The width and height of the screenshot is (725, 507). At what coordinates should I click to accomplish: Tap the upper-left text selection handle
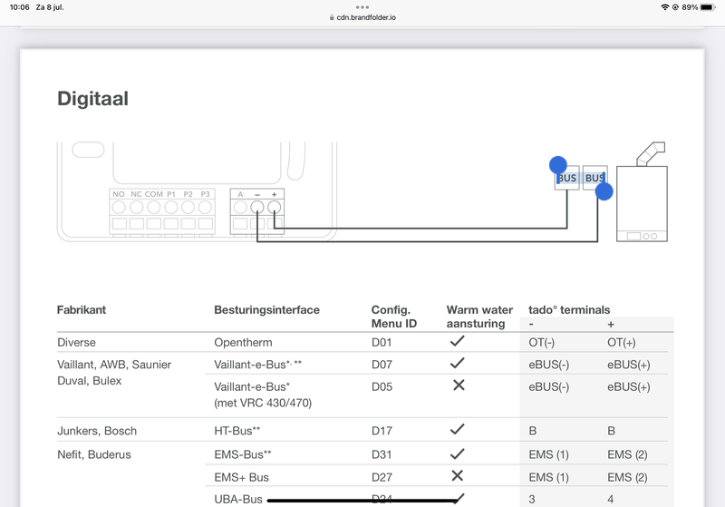click(558, 165)
